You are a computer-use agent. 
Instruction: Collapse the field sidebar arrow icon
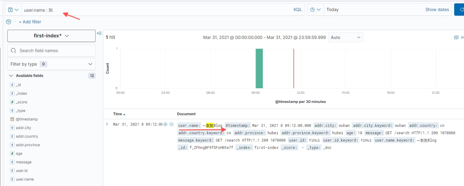pos(99,33)
